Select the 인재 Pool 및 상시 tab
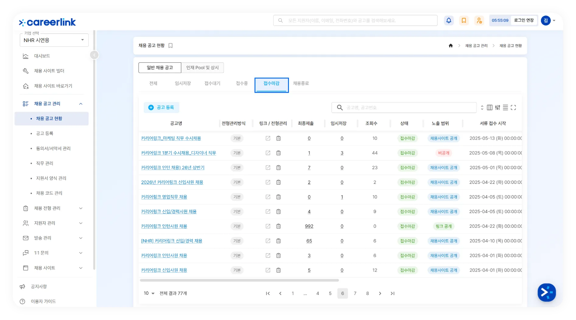 pos(202,68)
